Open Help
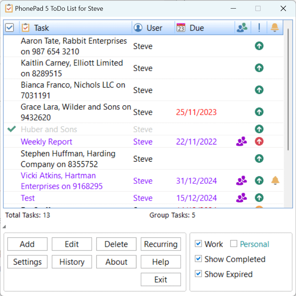The height and width of the screenshot is (296, 296). coord(161,262)
